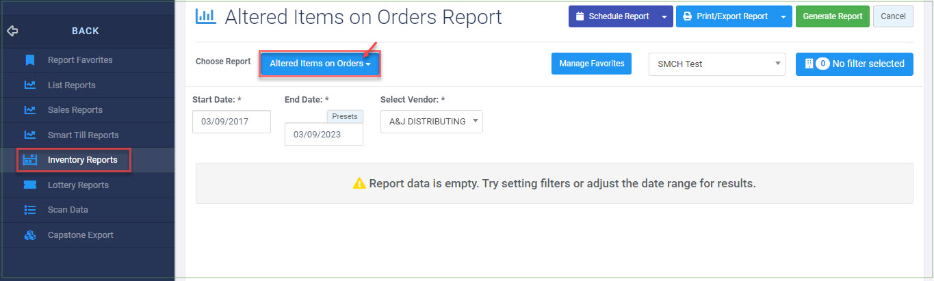Click the Generate Report button
Viewport: 934px width, 281px height.
coord(832,16)
